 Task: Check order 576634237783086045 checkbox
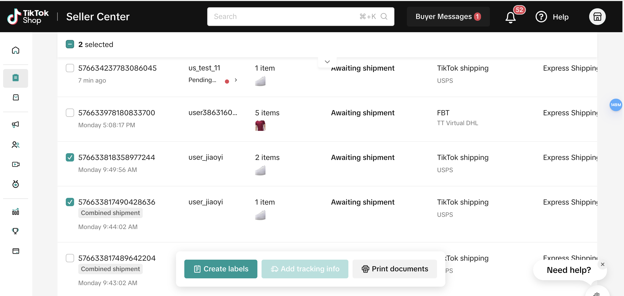click(70, 68)
